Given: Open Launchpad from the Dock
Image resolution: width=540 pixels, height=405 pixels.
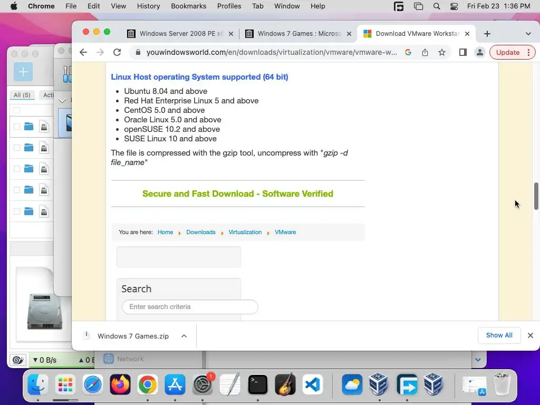Looking at the screenshot, I should pos(65,384).
